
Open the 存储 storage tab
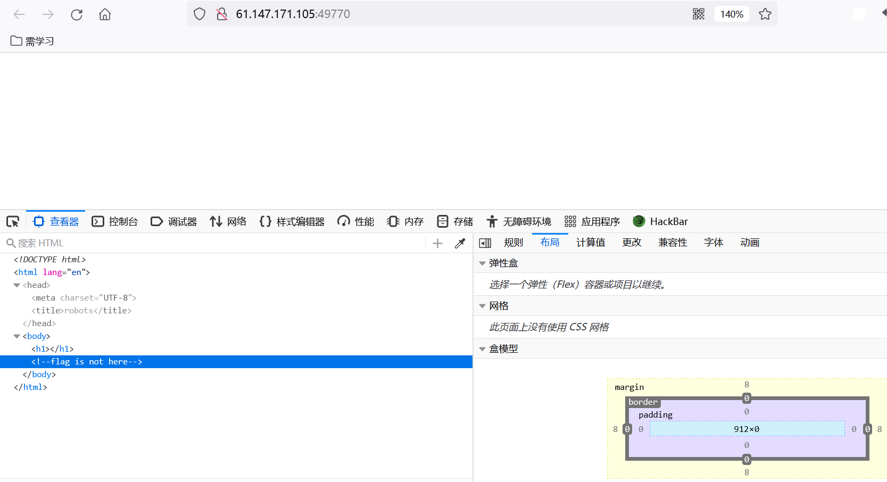coord(455,221)
